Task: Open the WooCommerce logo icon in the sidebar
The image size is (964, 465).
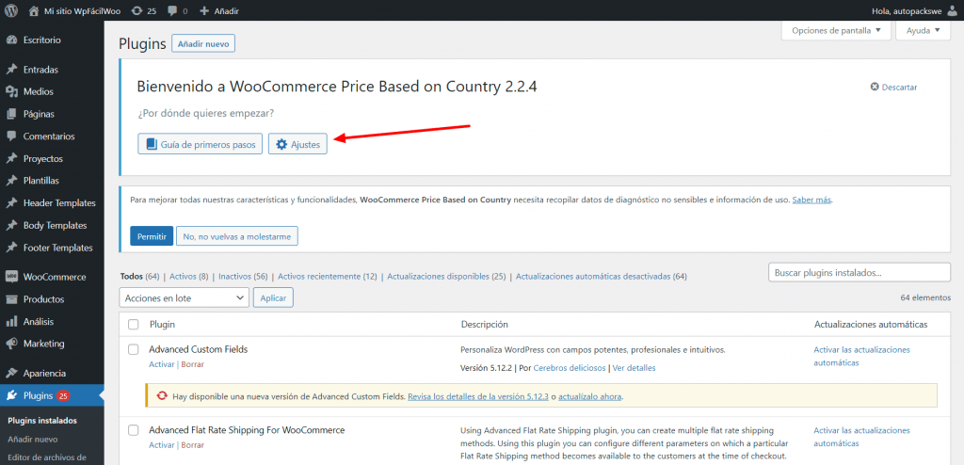Action: click(11, 277)
